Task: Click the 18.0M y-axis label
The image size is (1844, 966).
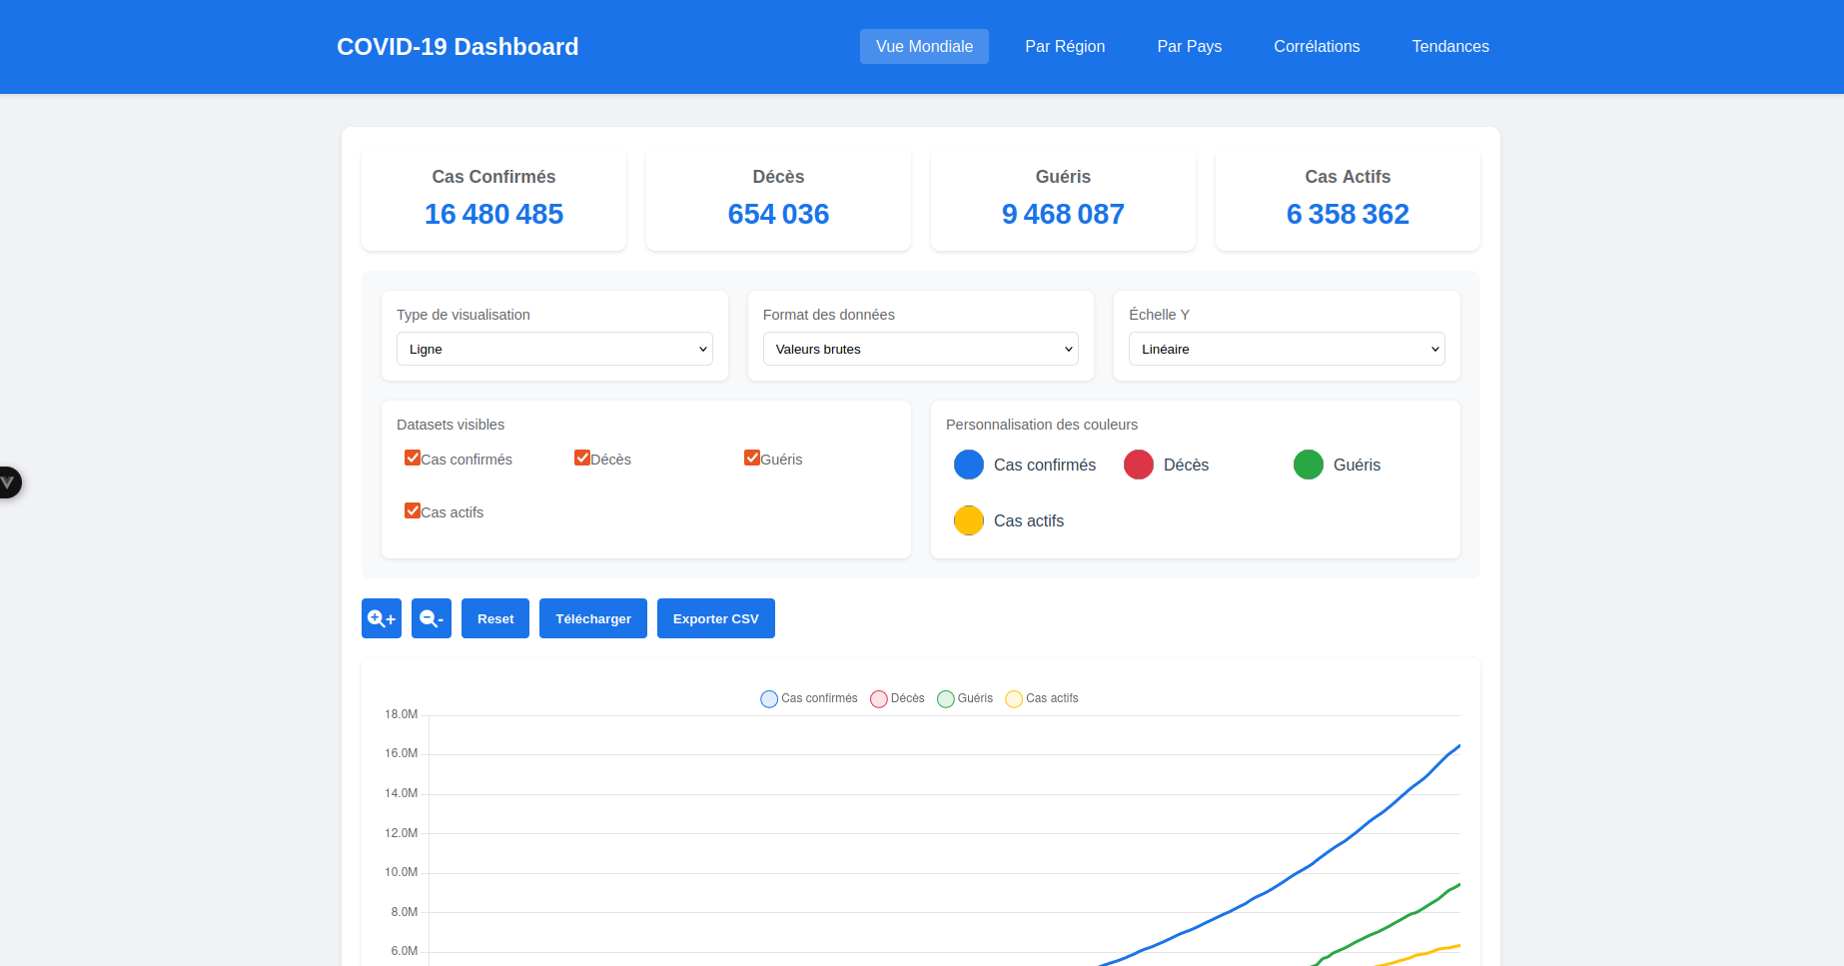Action: tap(402, 714)
